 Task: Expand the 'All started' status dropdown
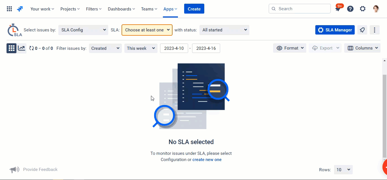(224, 30)
